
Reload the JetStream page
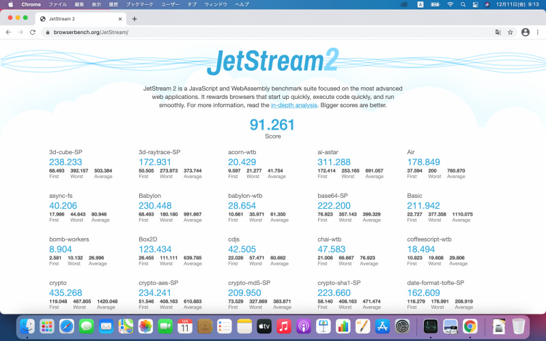(x=33, y=32)
